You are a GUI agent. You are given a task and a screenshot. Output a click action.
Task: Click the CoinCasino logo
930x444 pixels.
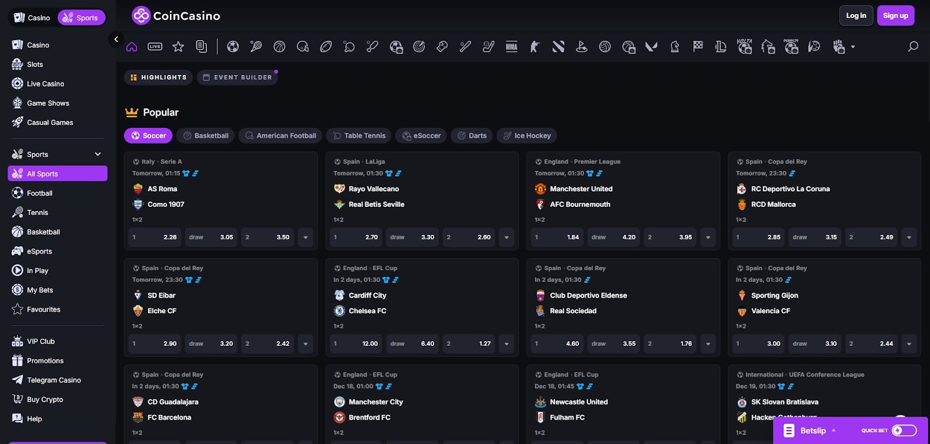pyautogui.click(x=176, y=16)
